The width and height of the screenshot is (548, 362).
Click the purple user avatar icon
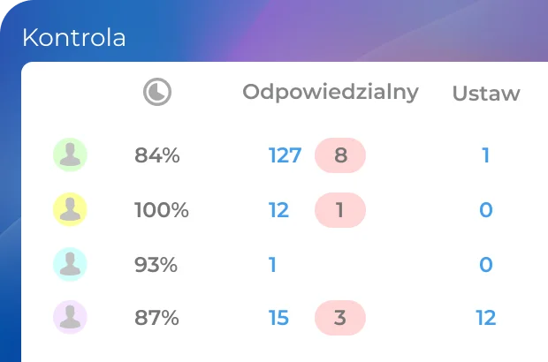click(70, 318)
